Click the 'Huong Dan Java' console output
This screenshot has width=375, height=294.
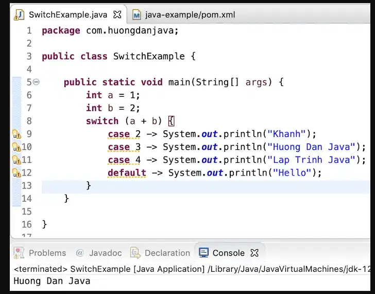click(52, 281)
